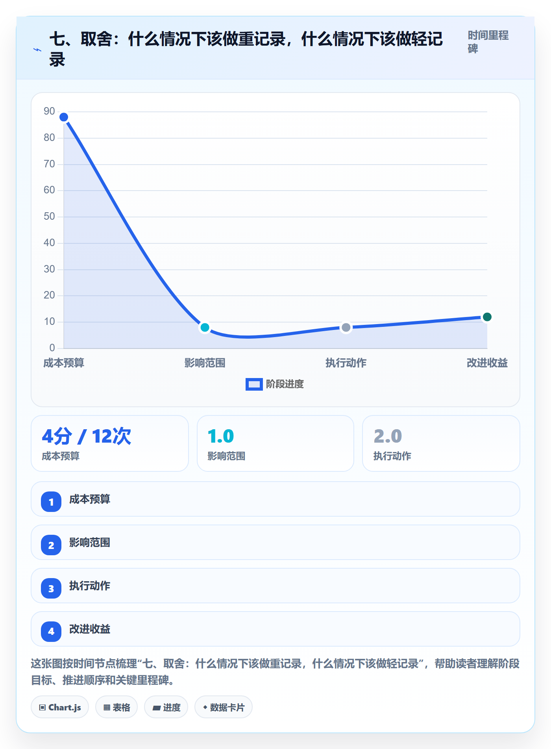Click the 50 y-axis tick value
The width and height of the screenshot is (551, 749).
pos(49,217)
